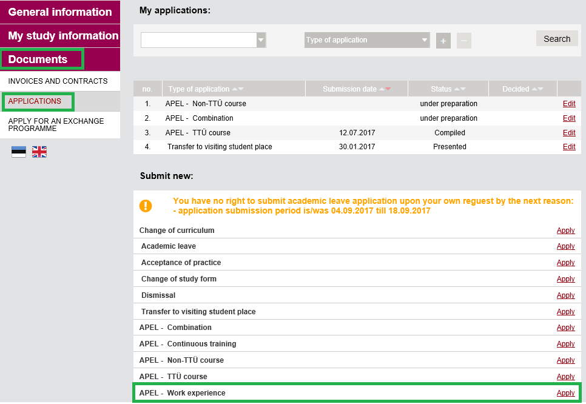Open the Type of application dropdown
The image size is (586, 404).
367,40
